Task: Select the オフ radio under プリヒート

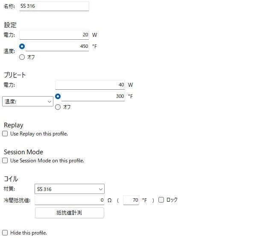Action: pyautogui.click(x=58, y=107)
